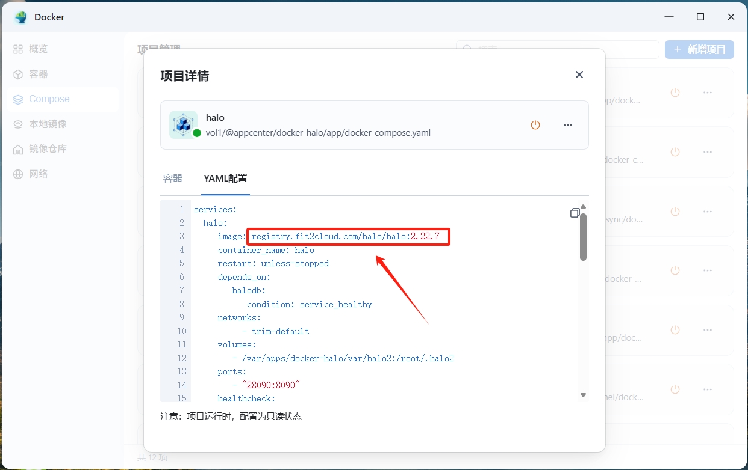Open more options for first background project row
Image resolution: width=748 pixels, height=470 pixels.
pos(707,93)
